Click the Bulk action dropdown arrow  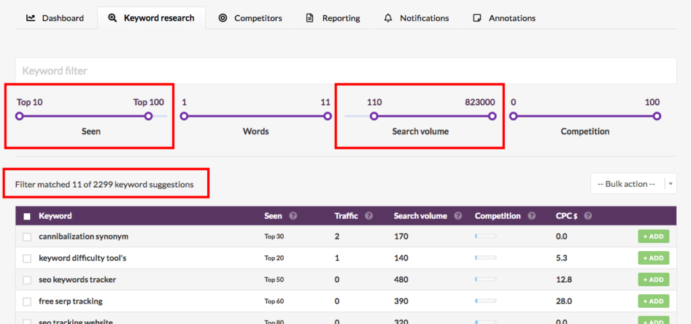pyautogui.click(x=671, y=184)
